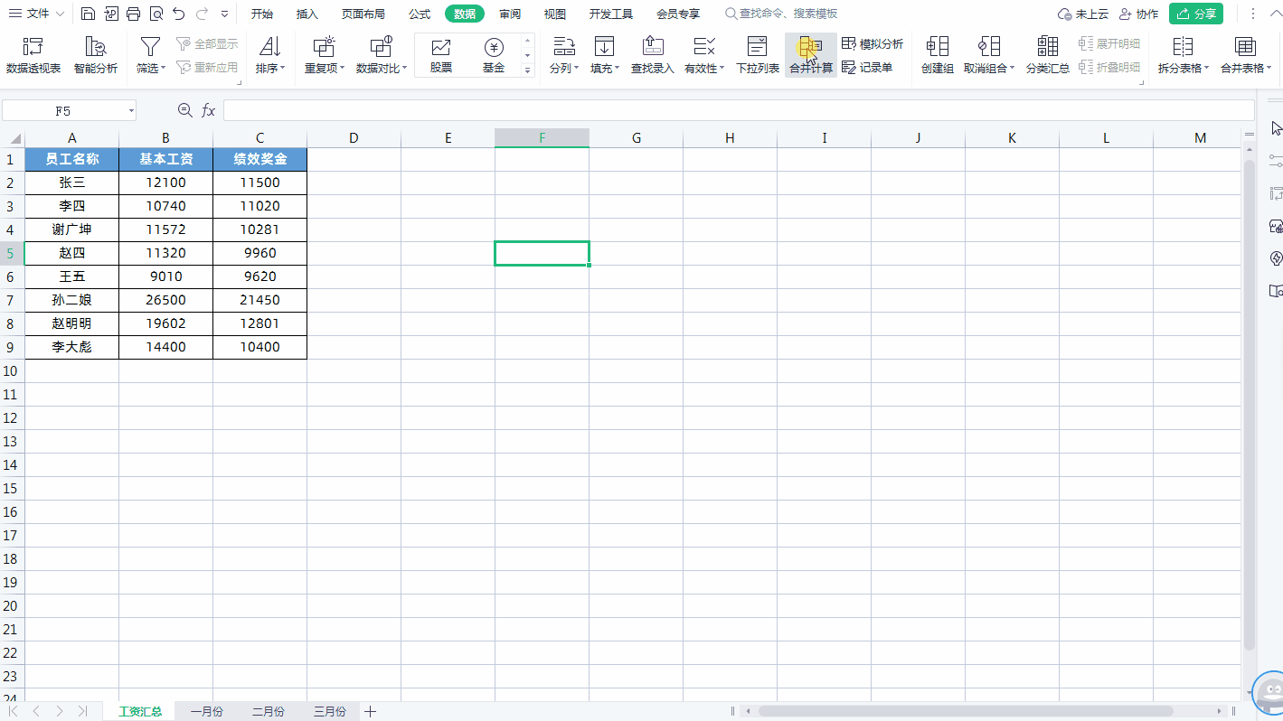Expand the 数据对比 data compare dropdown
1283x721 pixels.
pos(404,69)
